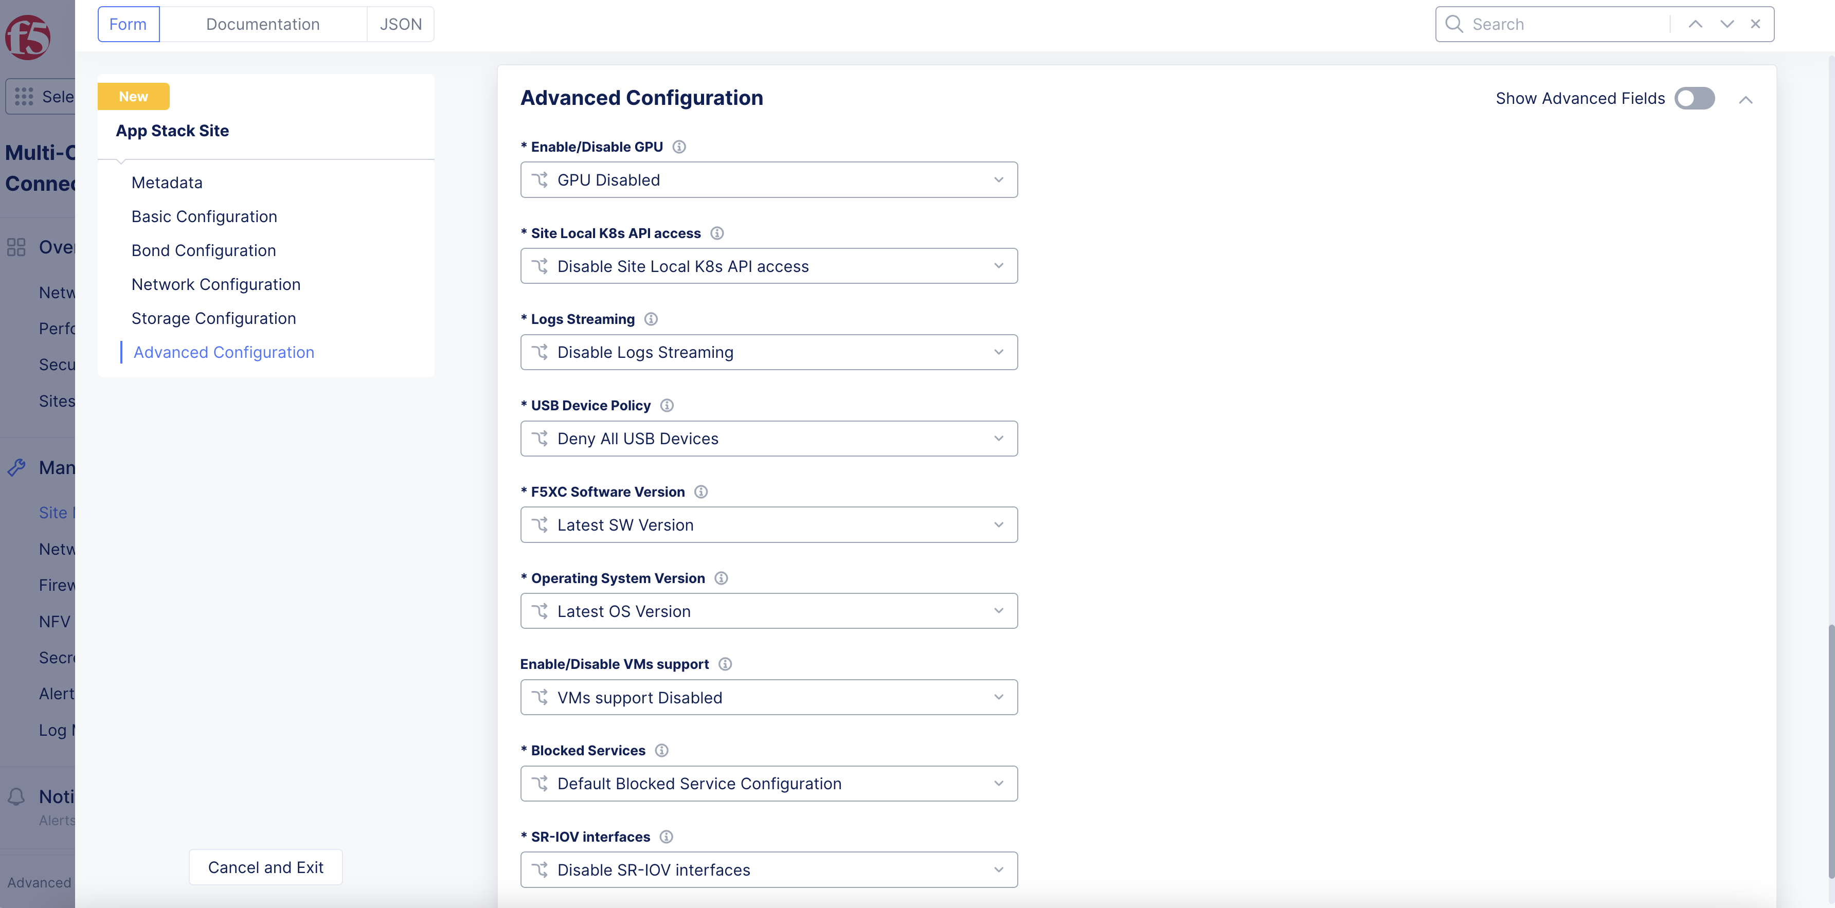Viewport: 1835px width, 908px height.
Task: Open the GPU Disabled dropdown
Action: (x=769, y=180)
